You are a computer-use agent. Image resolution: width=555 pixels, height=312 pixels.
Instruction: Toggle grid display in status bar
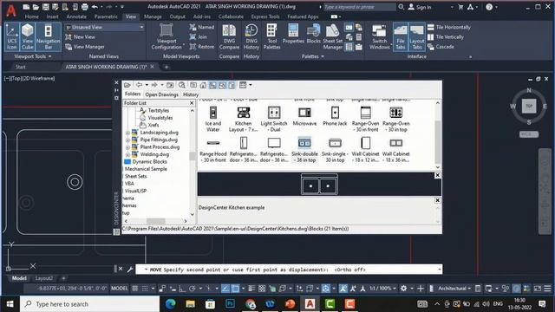coord(135,289)
